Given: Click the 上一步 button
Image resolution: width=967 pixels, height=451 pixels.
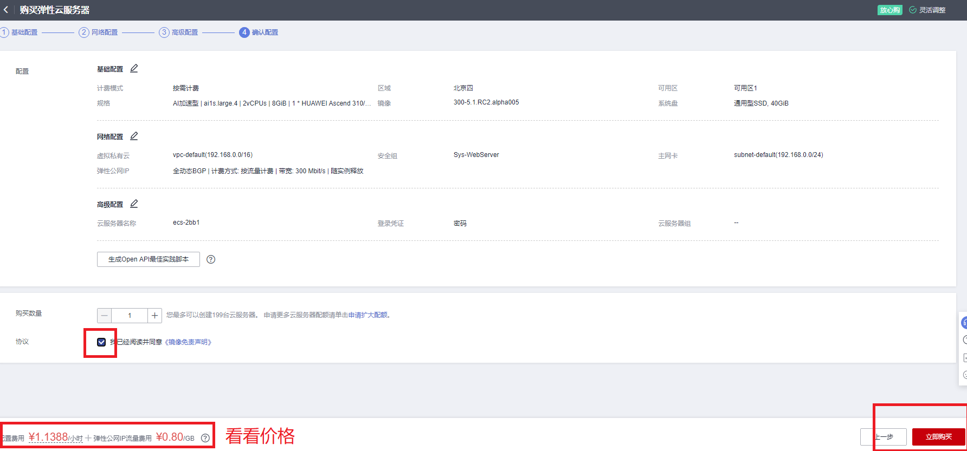Looking at the screenshot, I should click(884, 437).
